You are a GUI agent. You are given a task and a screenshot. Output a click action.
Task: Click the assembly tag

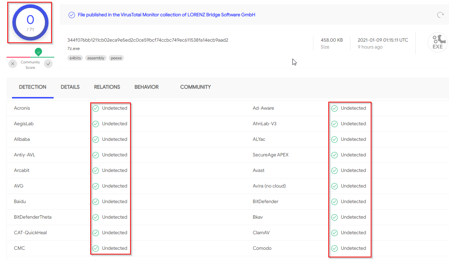pyautogui.click(x=96, y=58)
